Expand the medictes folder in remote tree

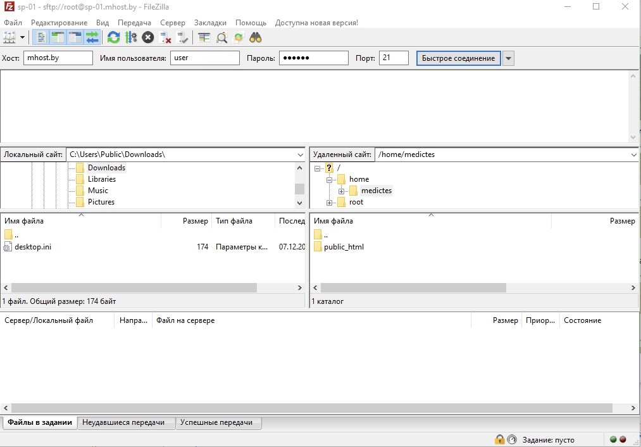pyautogui.click(x=341, y=190)
